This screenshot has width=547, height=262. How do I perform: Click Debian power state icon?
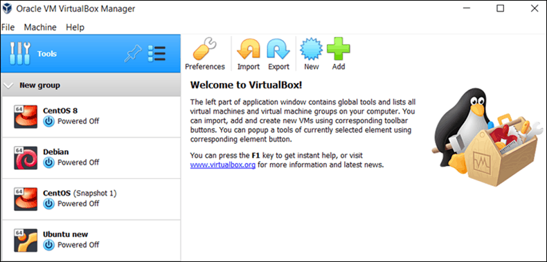[49, 162]
